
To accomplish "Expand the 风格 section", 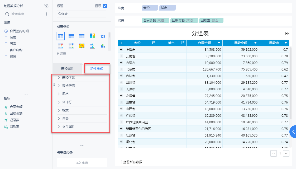I will click(x=82, y=94).
